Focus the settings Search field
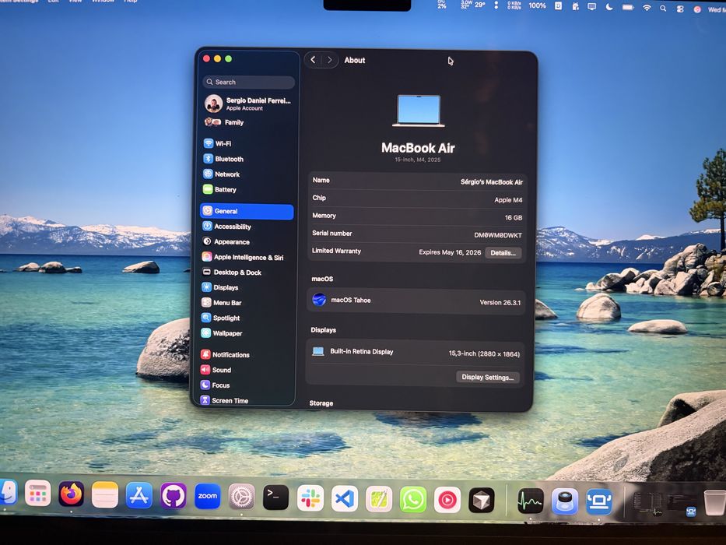The width and height of the screenshot is (726, 545). pyautogui.click(x=249, y=82)
